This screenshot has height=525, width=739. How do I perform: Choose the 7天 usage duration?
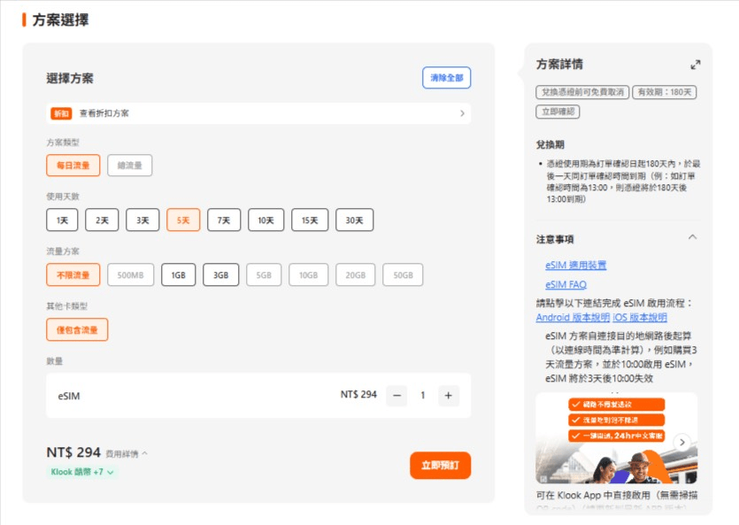[224, 220]
